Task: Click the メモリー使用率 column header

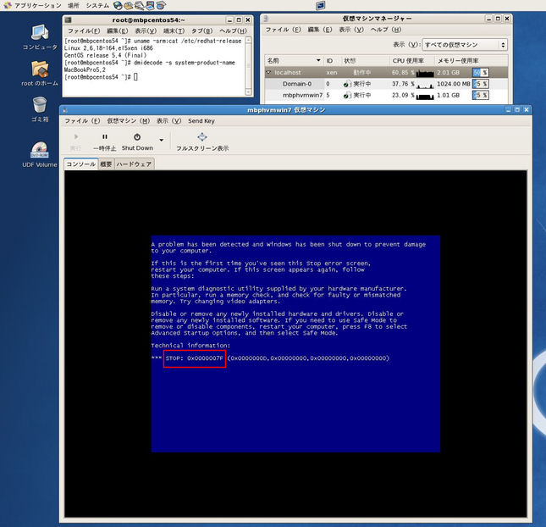Action: tap(472, 61)
